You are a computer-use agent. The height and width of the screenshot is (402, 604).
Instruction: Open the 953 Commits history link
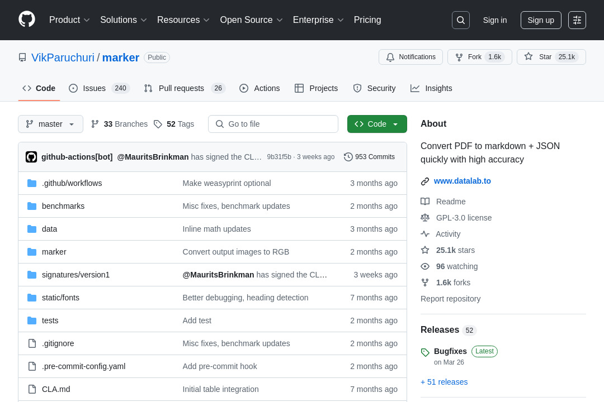click(x=370, y=157)
